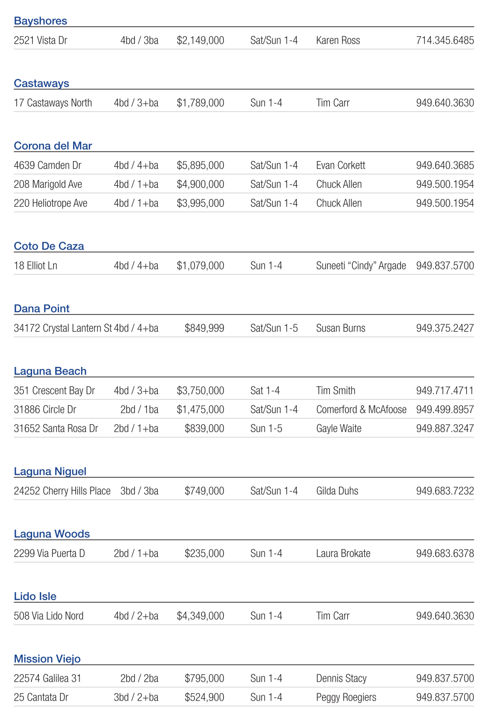493x719 pixels.
Task: Click phone number 714.345.6485
Action: coord(445,41)
